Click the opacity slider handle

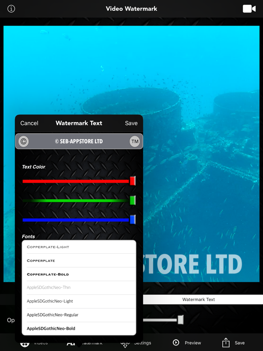click(180, 320)
